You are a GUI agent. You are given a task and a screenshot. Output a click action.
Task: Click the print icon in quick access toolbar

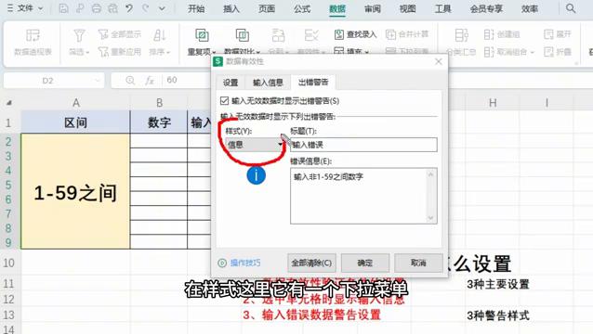click(97, 8)
